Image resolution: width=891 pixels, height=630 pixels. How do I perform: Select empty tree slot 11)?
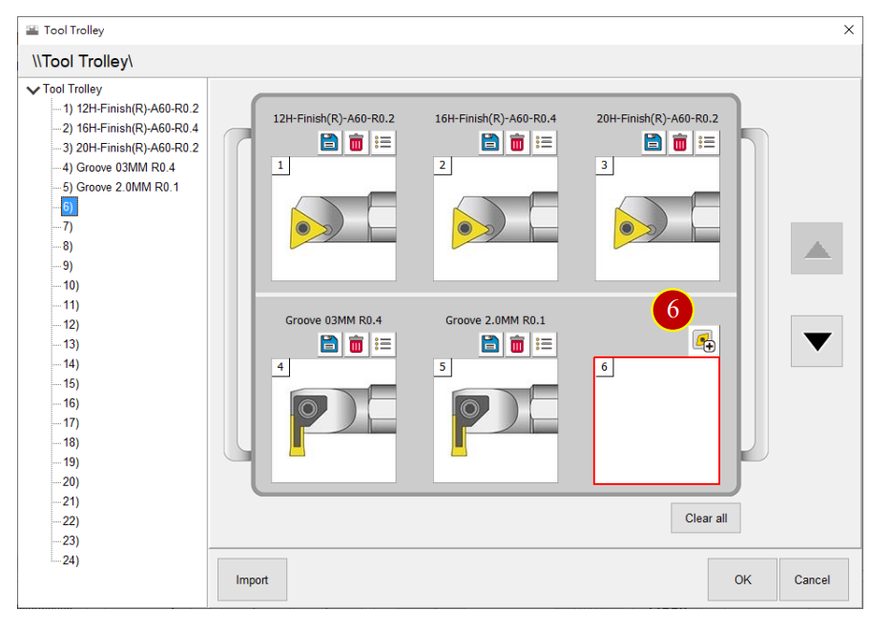pos(71,305)
